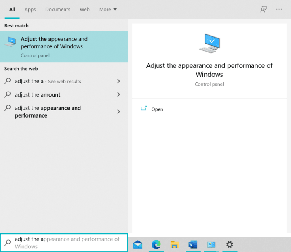Click the 'Search the web' heading
Image resolution: width=291 pixels, height=252 pixels.
tap(21, 69)
